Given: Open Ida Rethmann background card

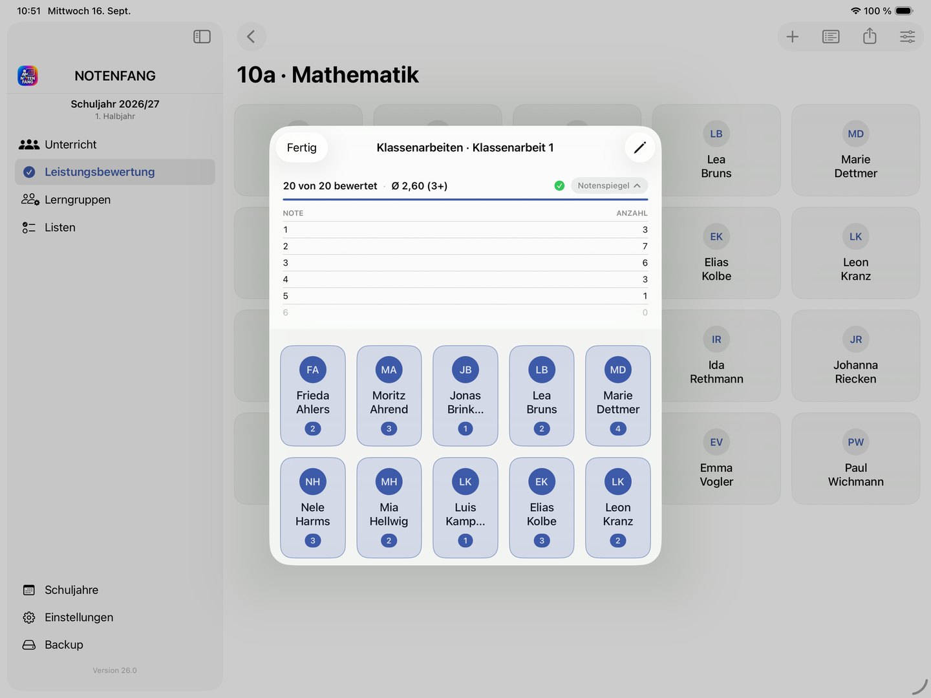Looking at the screenshot, I should pyautogui.click(x=716, y=356).
